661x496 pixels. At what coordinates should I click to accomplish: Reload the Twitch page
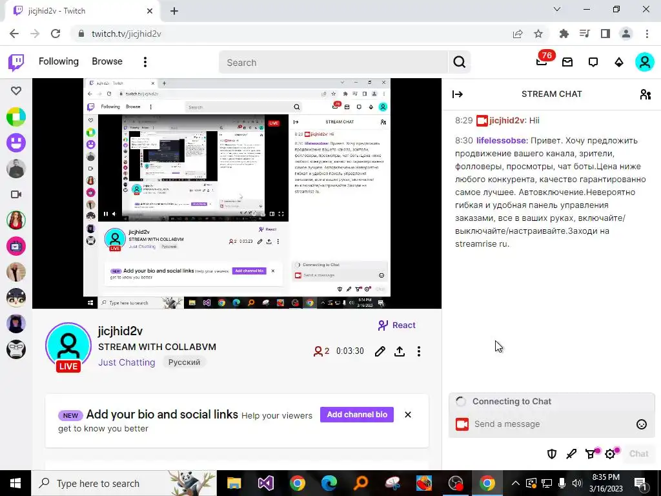tap(56, 34)
